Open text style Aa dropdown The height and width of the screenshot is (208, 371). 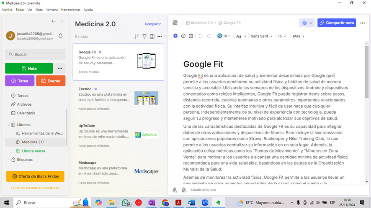coord(241,36)
